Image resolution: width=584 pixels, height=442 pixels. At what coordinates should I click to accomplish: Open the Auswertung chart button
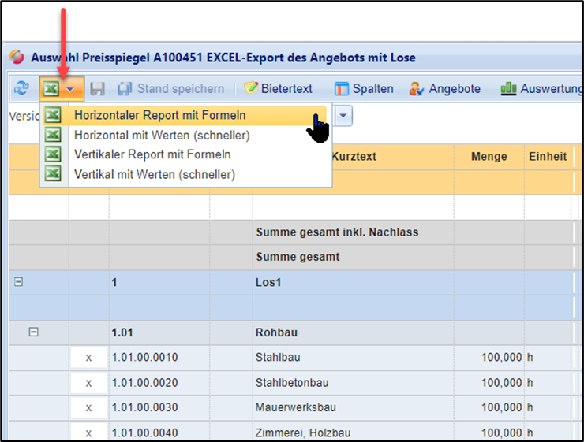[541, 89]
